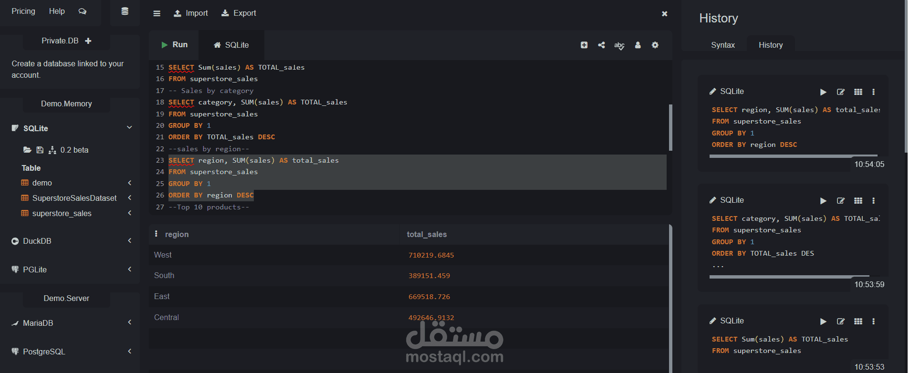Run the 10:54:05 history query play icon
The width and height of the screenshot is (910, 373).
[823, 92]
